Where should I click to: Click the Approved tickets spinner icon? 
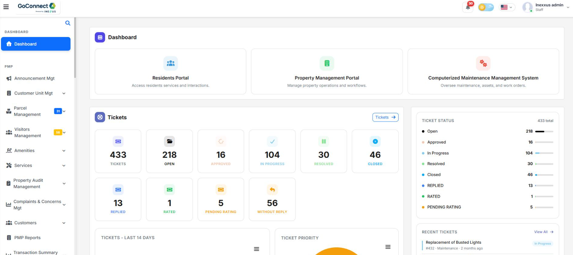click(221, 141)
